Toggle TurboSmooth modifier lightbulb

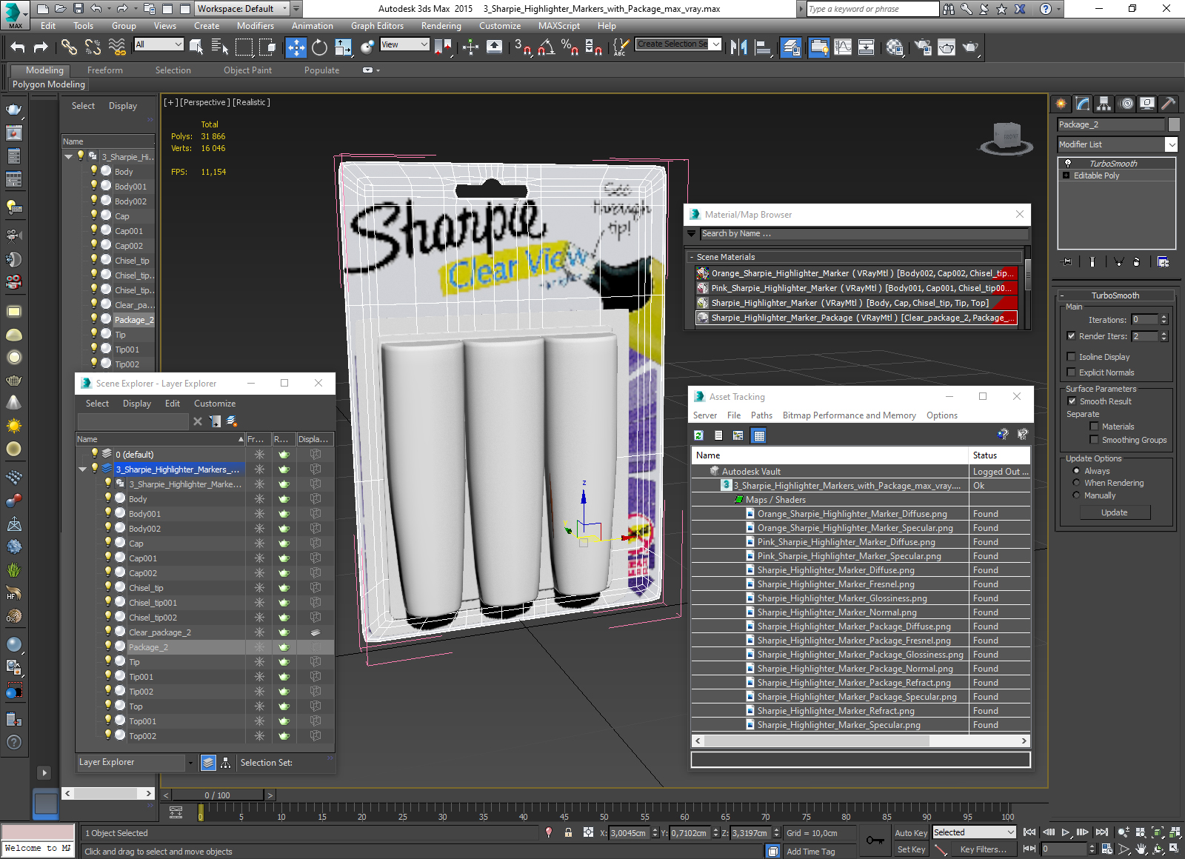1067,164
